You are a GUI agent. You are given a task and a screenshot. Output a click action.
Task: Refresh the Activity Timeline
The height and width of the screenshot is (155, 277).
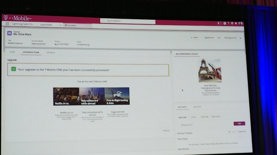pyautogui.click(x=234, y=132)
